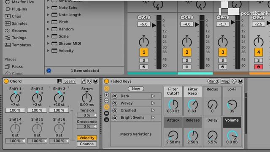Image resolution: width=270 pixels, height=152 pixels.
Task: Launch the Crushed macro variation
Action: [153, 110]
